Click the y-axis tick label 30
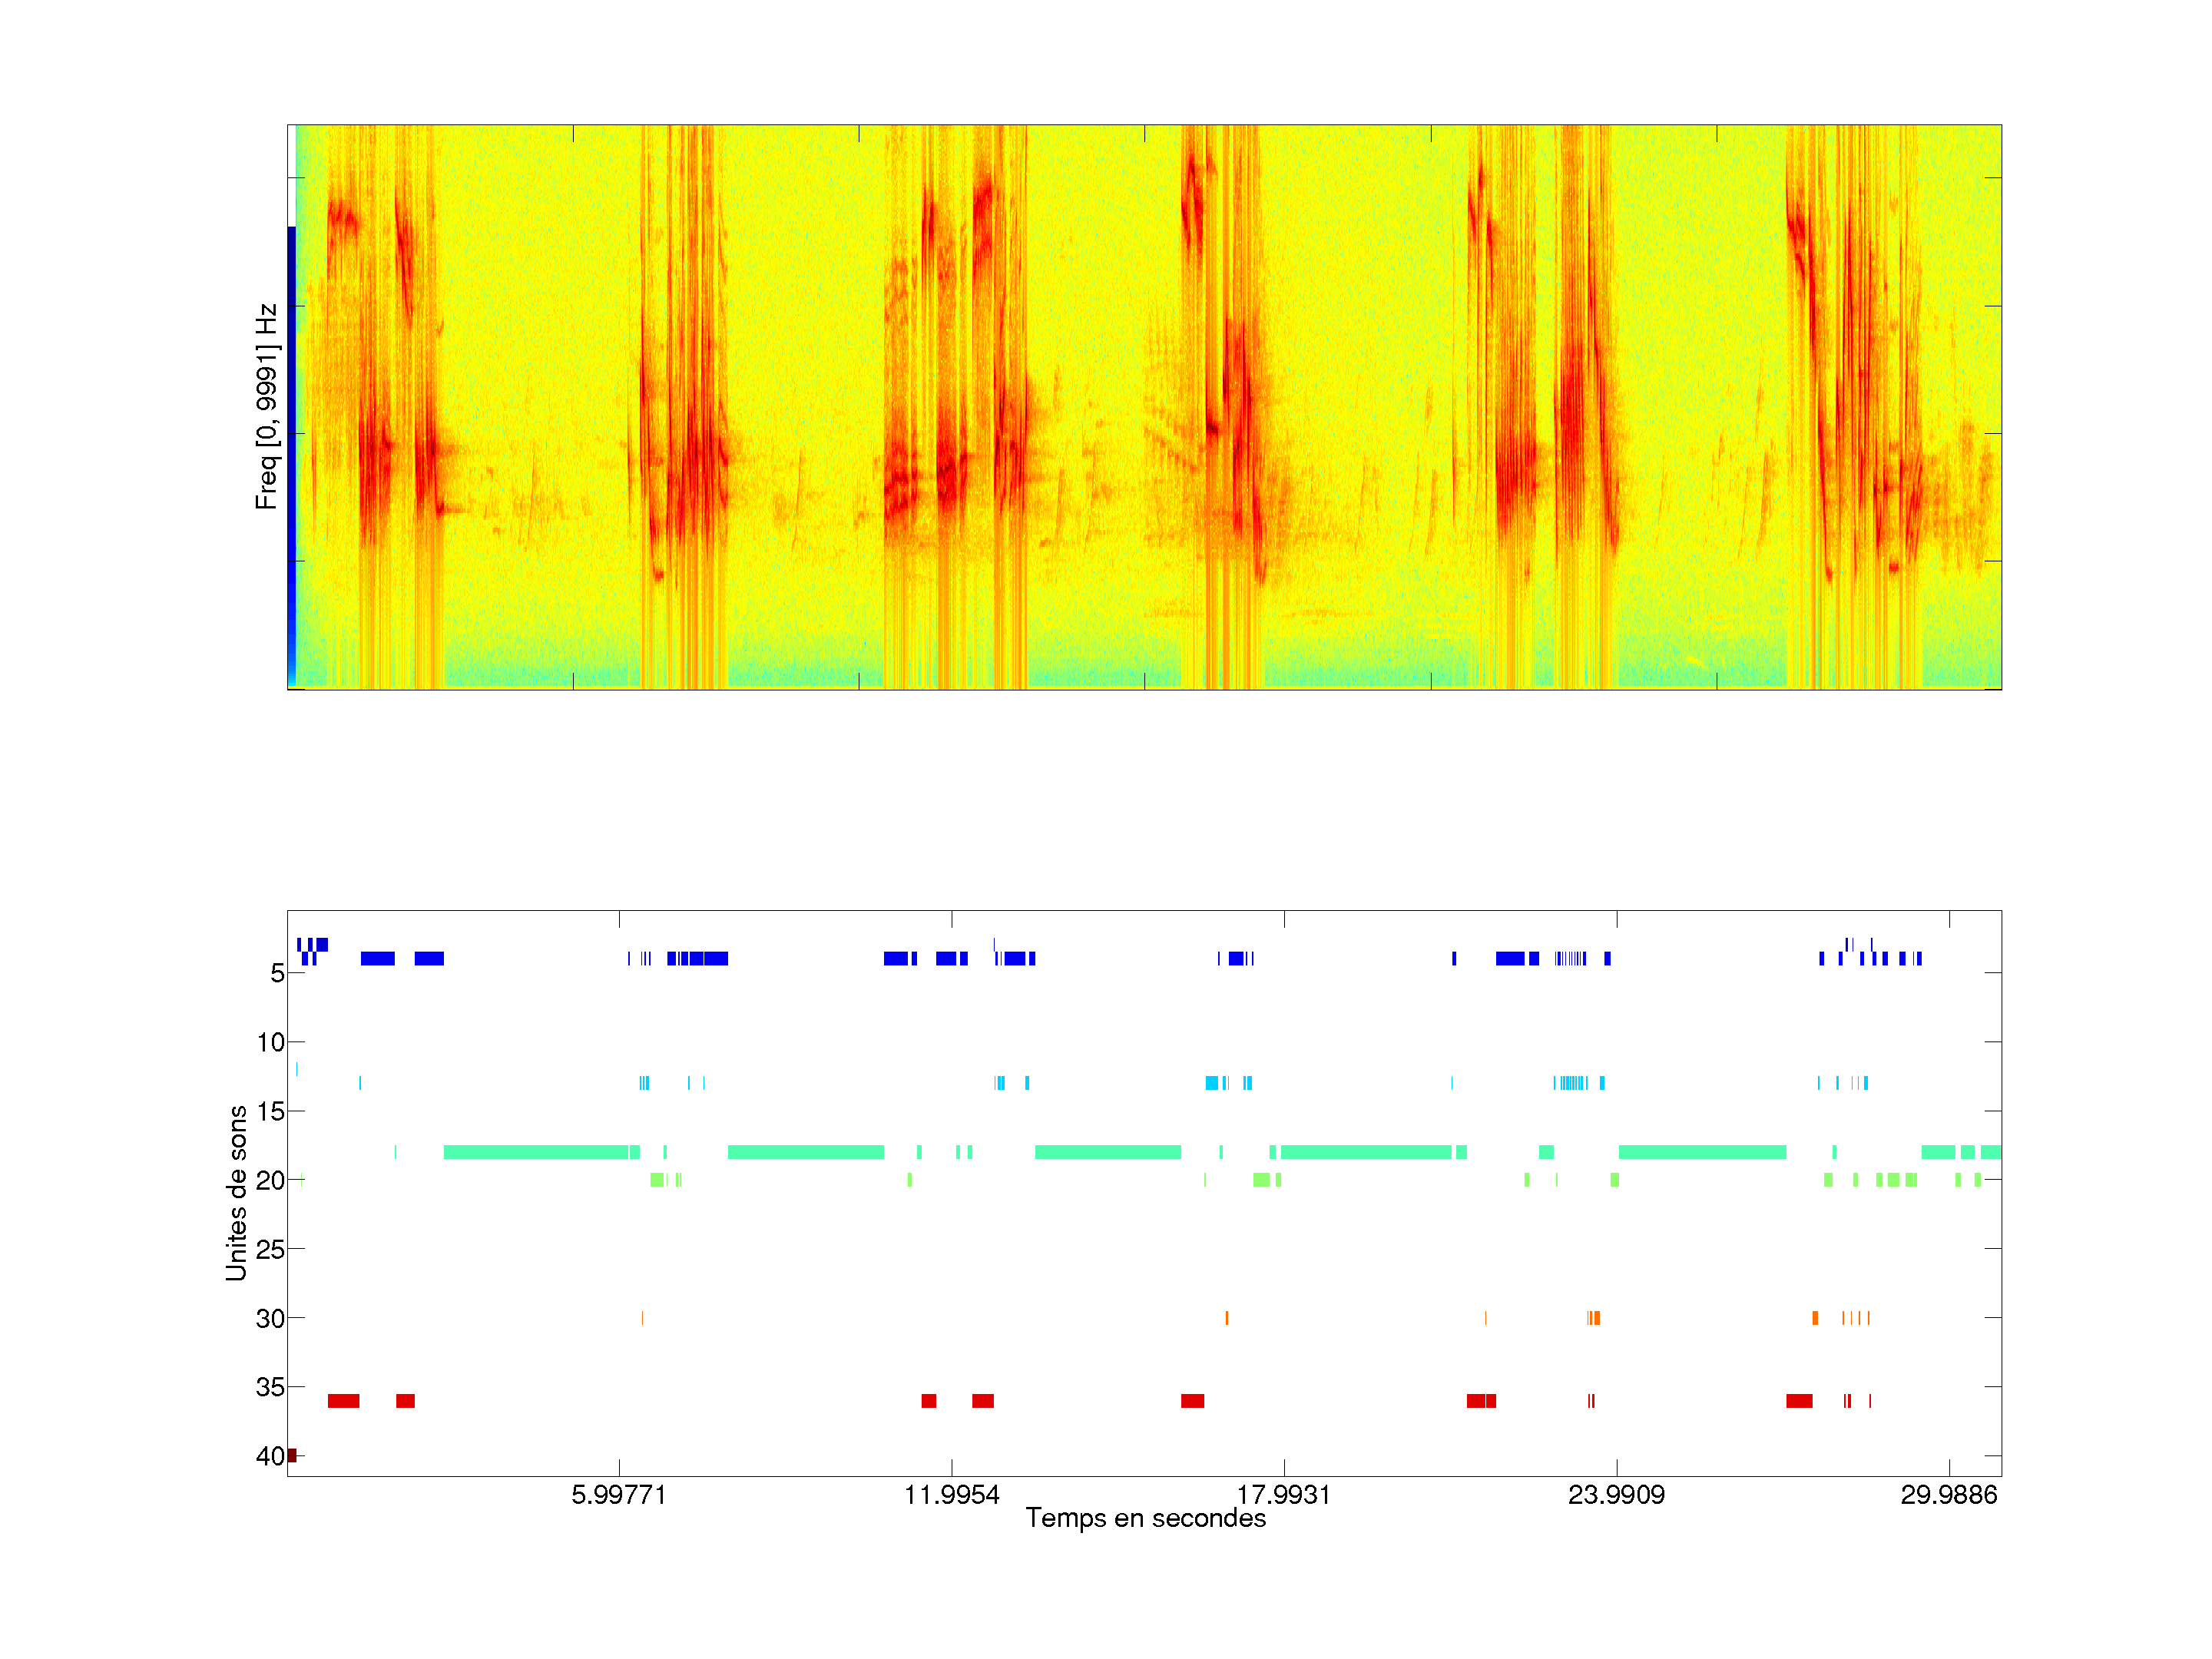Viewport: 2212px width, 1659px height. pyautogui.click(x=270, y=1318)
